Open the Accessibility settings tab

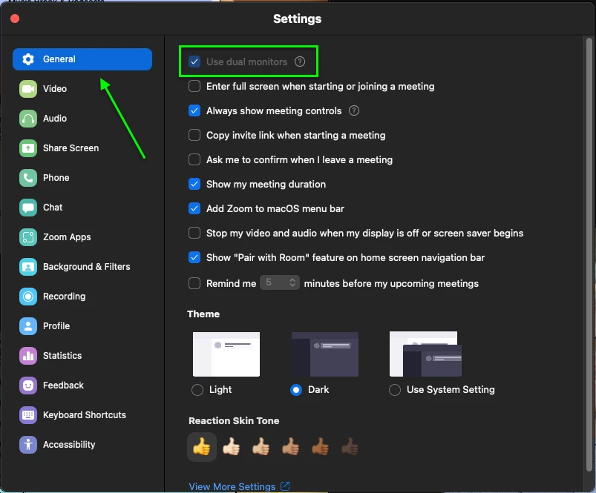pyautogui.click(x=82, y=445)
